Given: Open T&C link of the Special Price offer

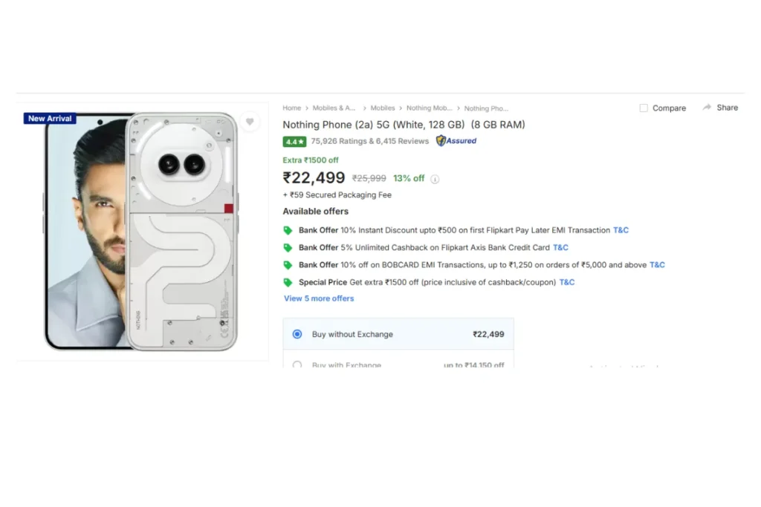Looking at the screenshot, I should [x=567, y=282].
